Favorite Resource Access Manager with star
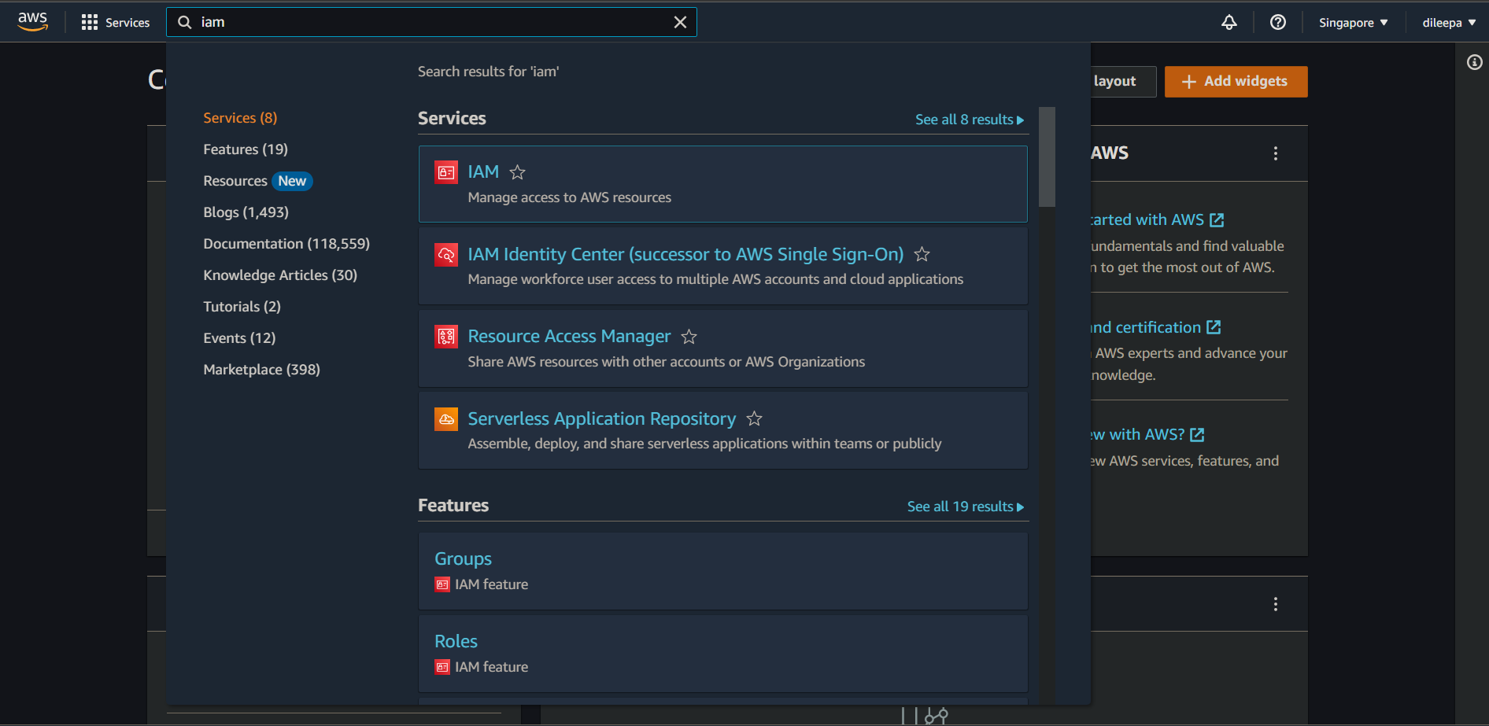 (x=689, y=337)
